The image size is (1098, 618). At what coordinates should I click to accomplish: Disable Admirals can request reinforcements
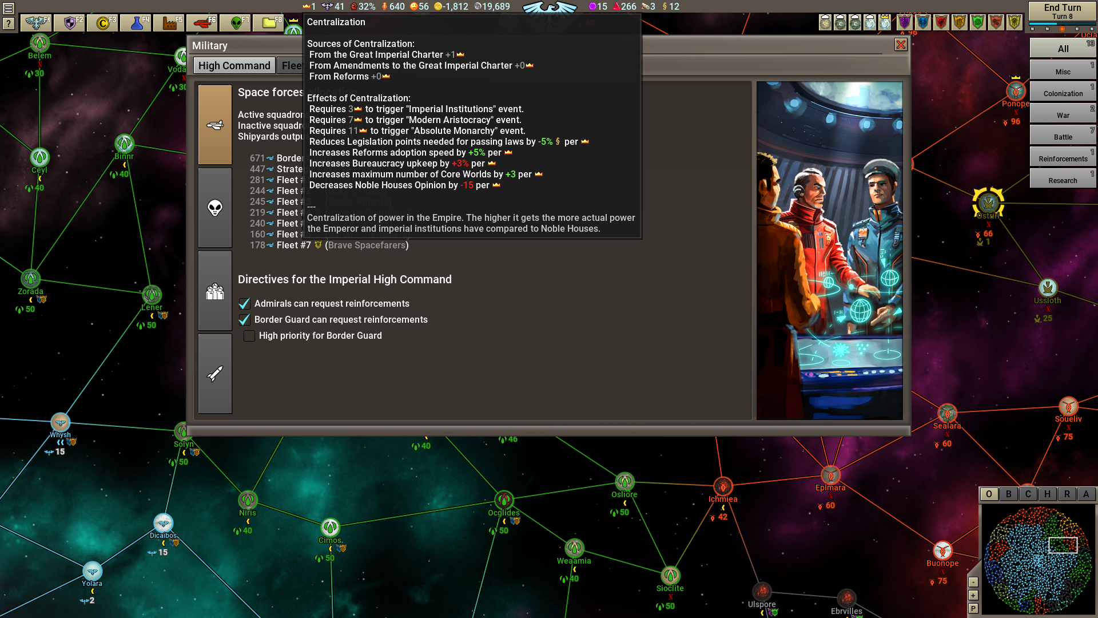(245, 303)
